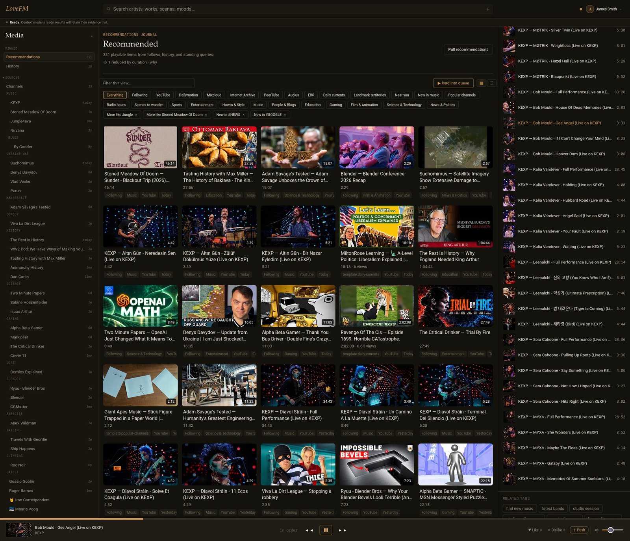Open the James Smith account menu
Viewport: 630px width, 541px height.
[x=603, y=9]
